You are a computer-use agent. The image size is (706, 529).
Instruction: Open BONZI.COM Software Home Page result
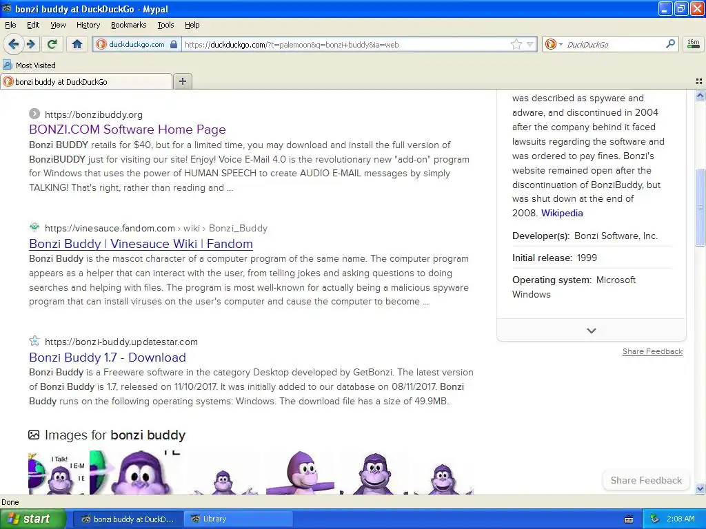tap(128, 129)
